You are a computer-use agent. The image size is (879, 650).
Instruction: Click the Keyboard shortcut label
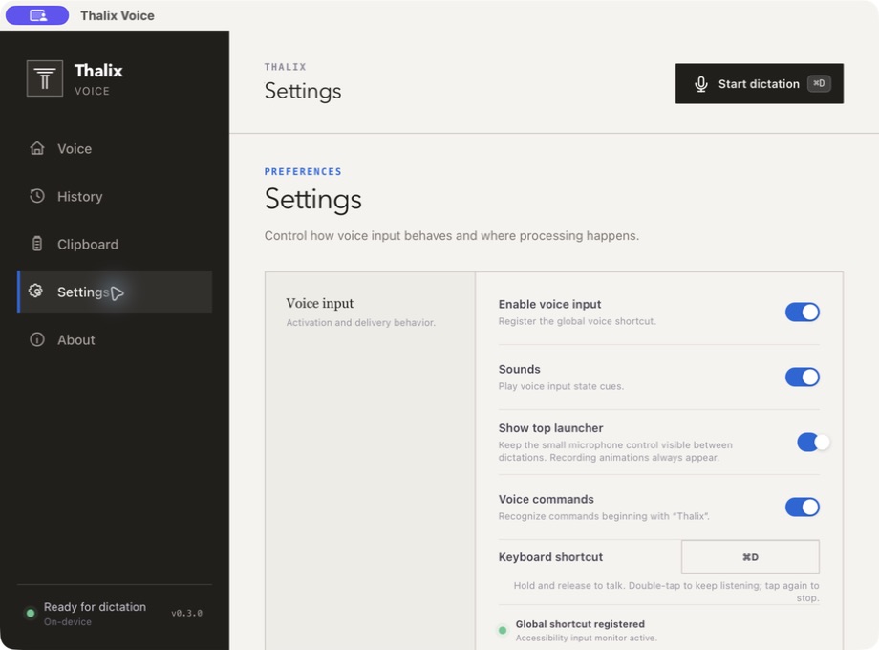point(550,557)
